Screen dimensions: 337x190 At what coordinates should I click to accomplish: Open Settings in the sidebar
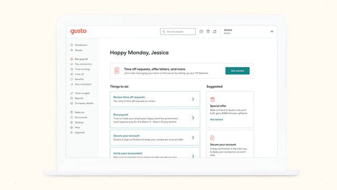click(80, 122)
